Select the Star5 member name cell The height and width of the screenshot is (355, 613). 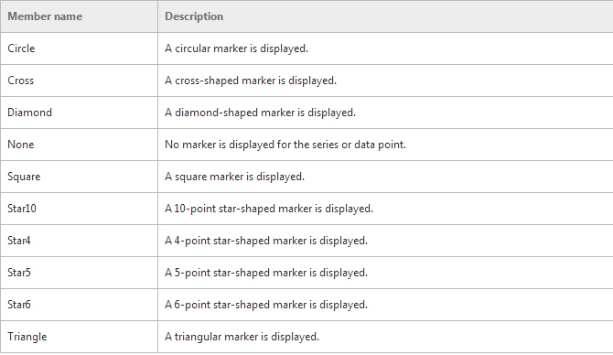point(79,273)
